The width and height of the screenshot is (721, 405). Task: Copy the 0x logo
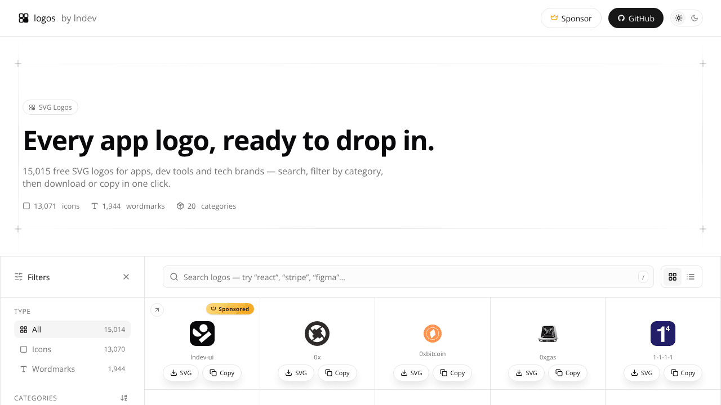pos(337,373)
